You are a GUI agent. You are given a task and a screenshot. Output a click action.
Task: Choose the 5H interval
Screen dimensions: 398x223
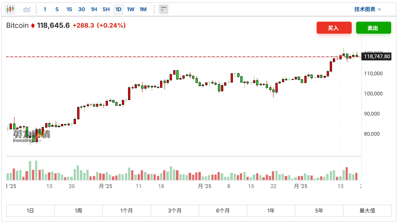pos(106,9)
